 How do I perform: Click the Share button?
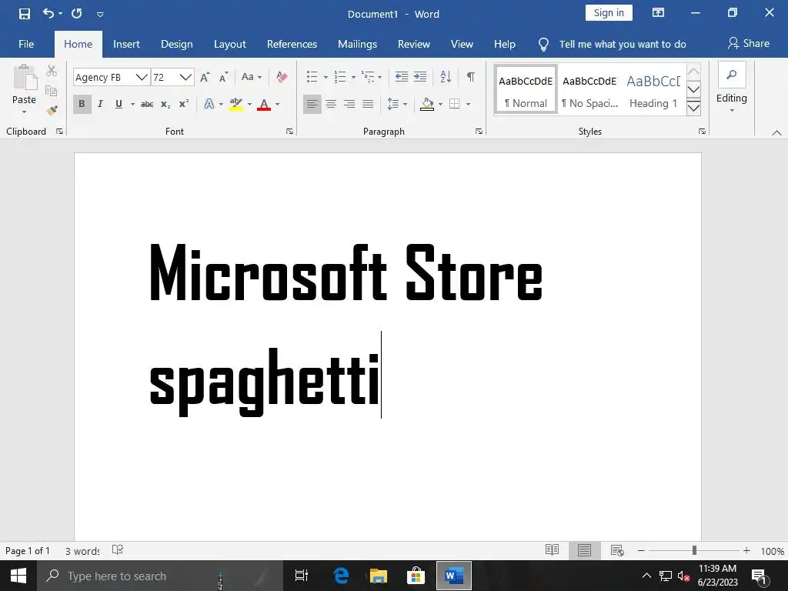point(748,44)
